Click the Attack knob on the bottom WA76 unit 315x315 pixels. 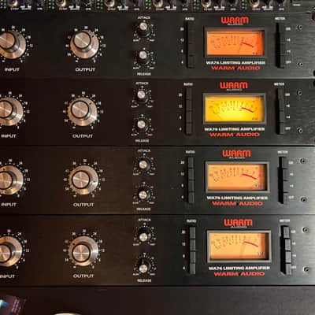pos(143,237)
